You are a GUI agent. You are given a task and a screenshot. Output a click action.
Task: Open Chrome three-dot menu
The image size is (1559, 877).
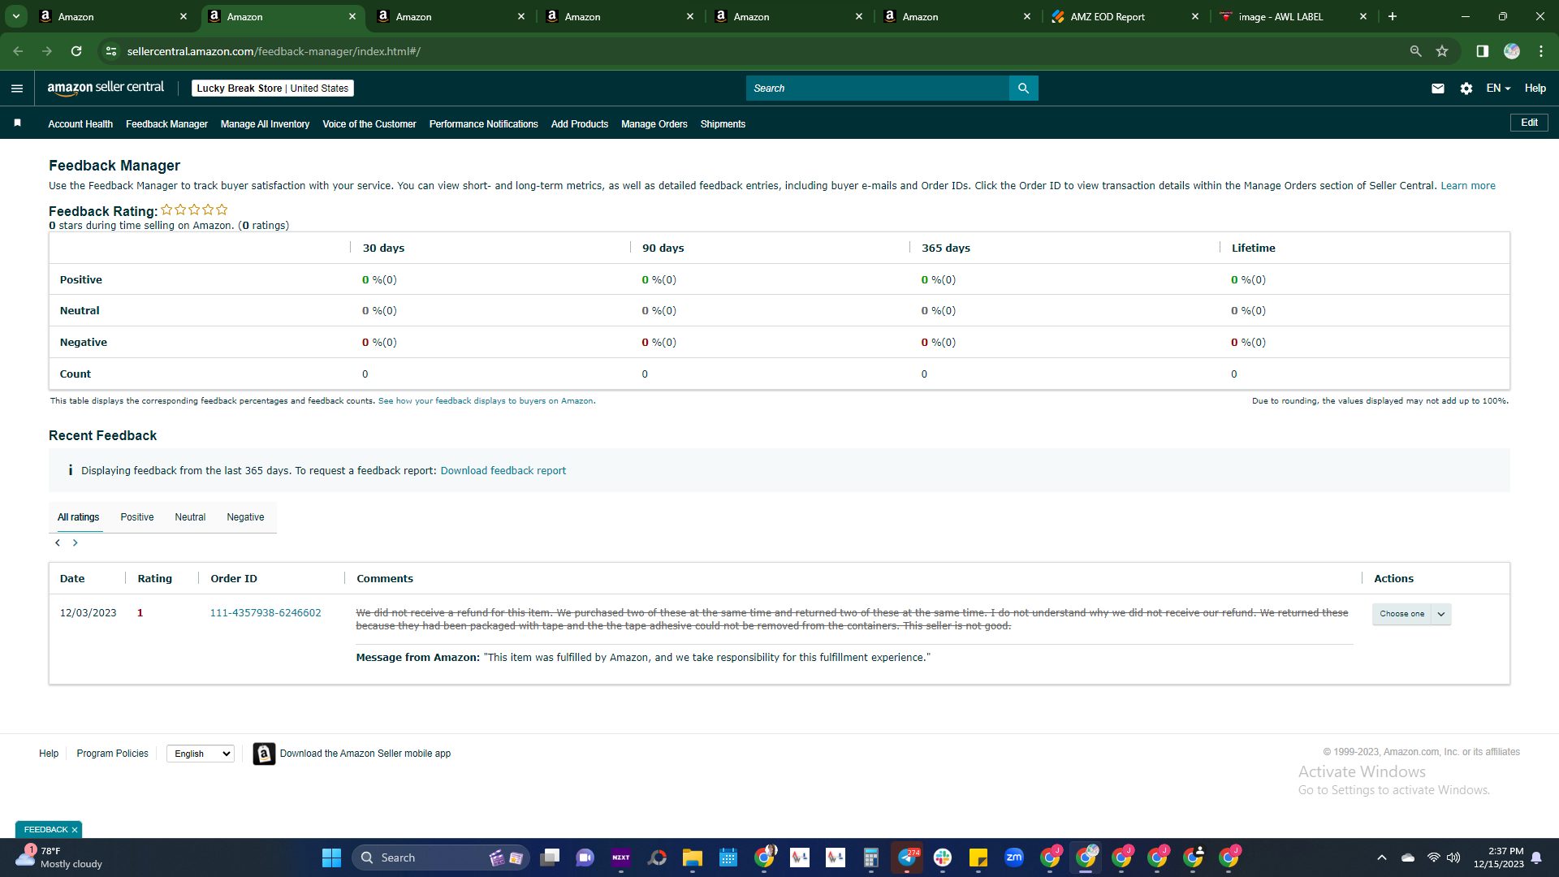click(x=1540, y=51)
